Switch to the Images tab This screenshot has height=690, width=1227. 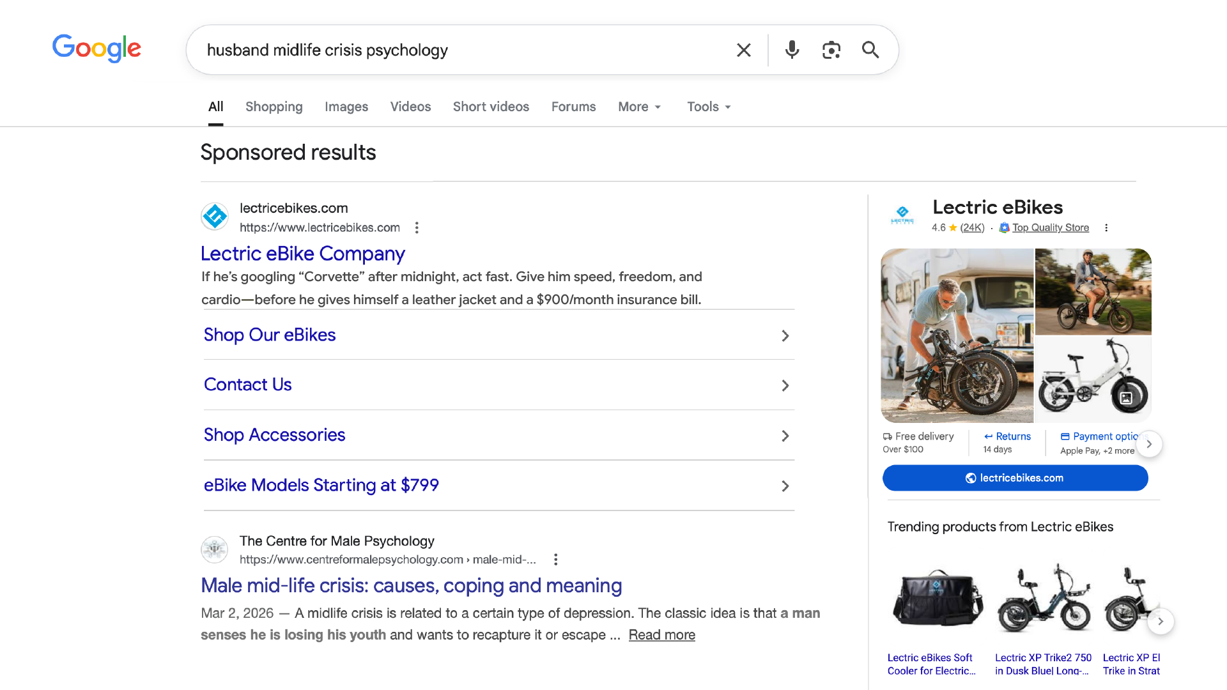(346, 107)
